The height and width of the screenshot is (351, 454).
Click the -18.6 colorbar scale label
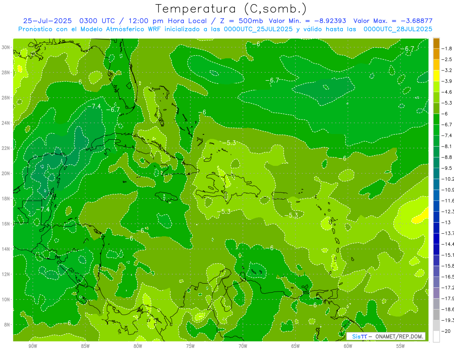[x=448, y=309]
